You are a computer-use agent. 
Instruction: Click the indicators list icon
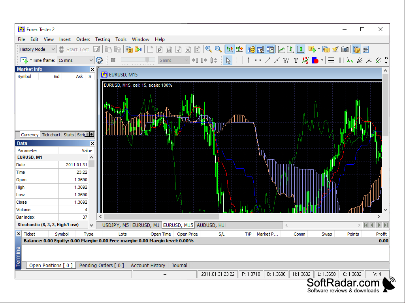(326, 49)
